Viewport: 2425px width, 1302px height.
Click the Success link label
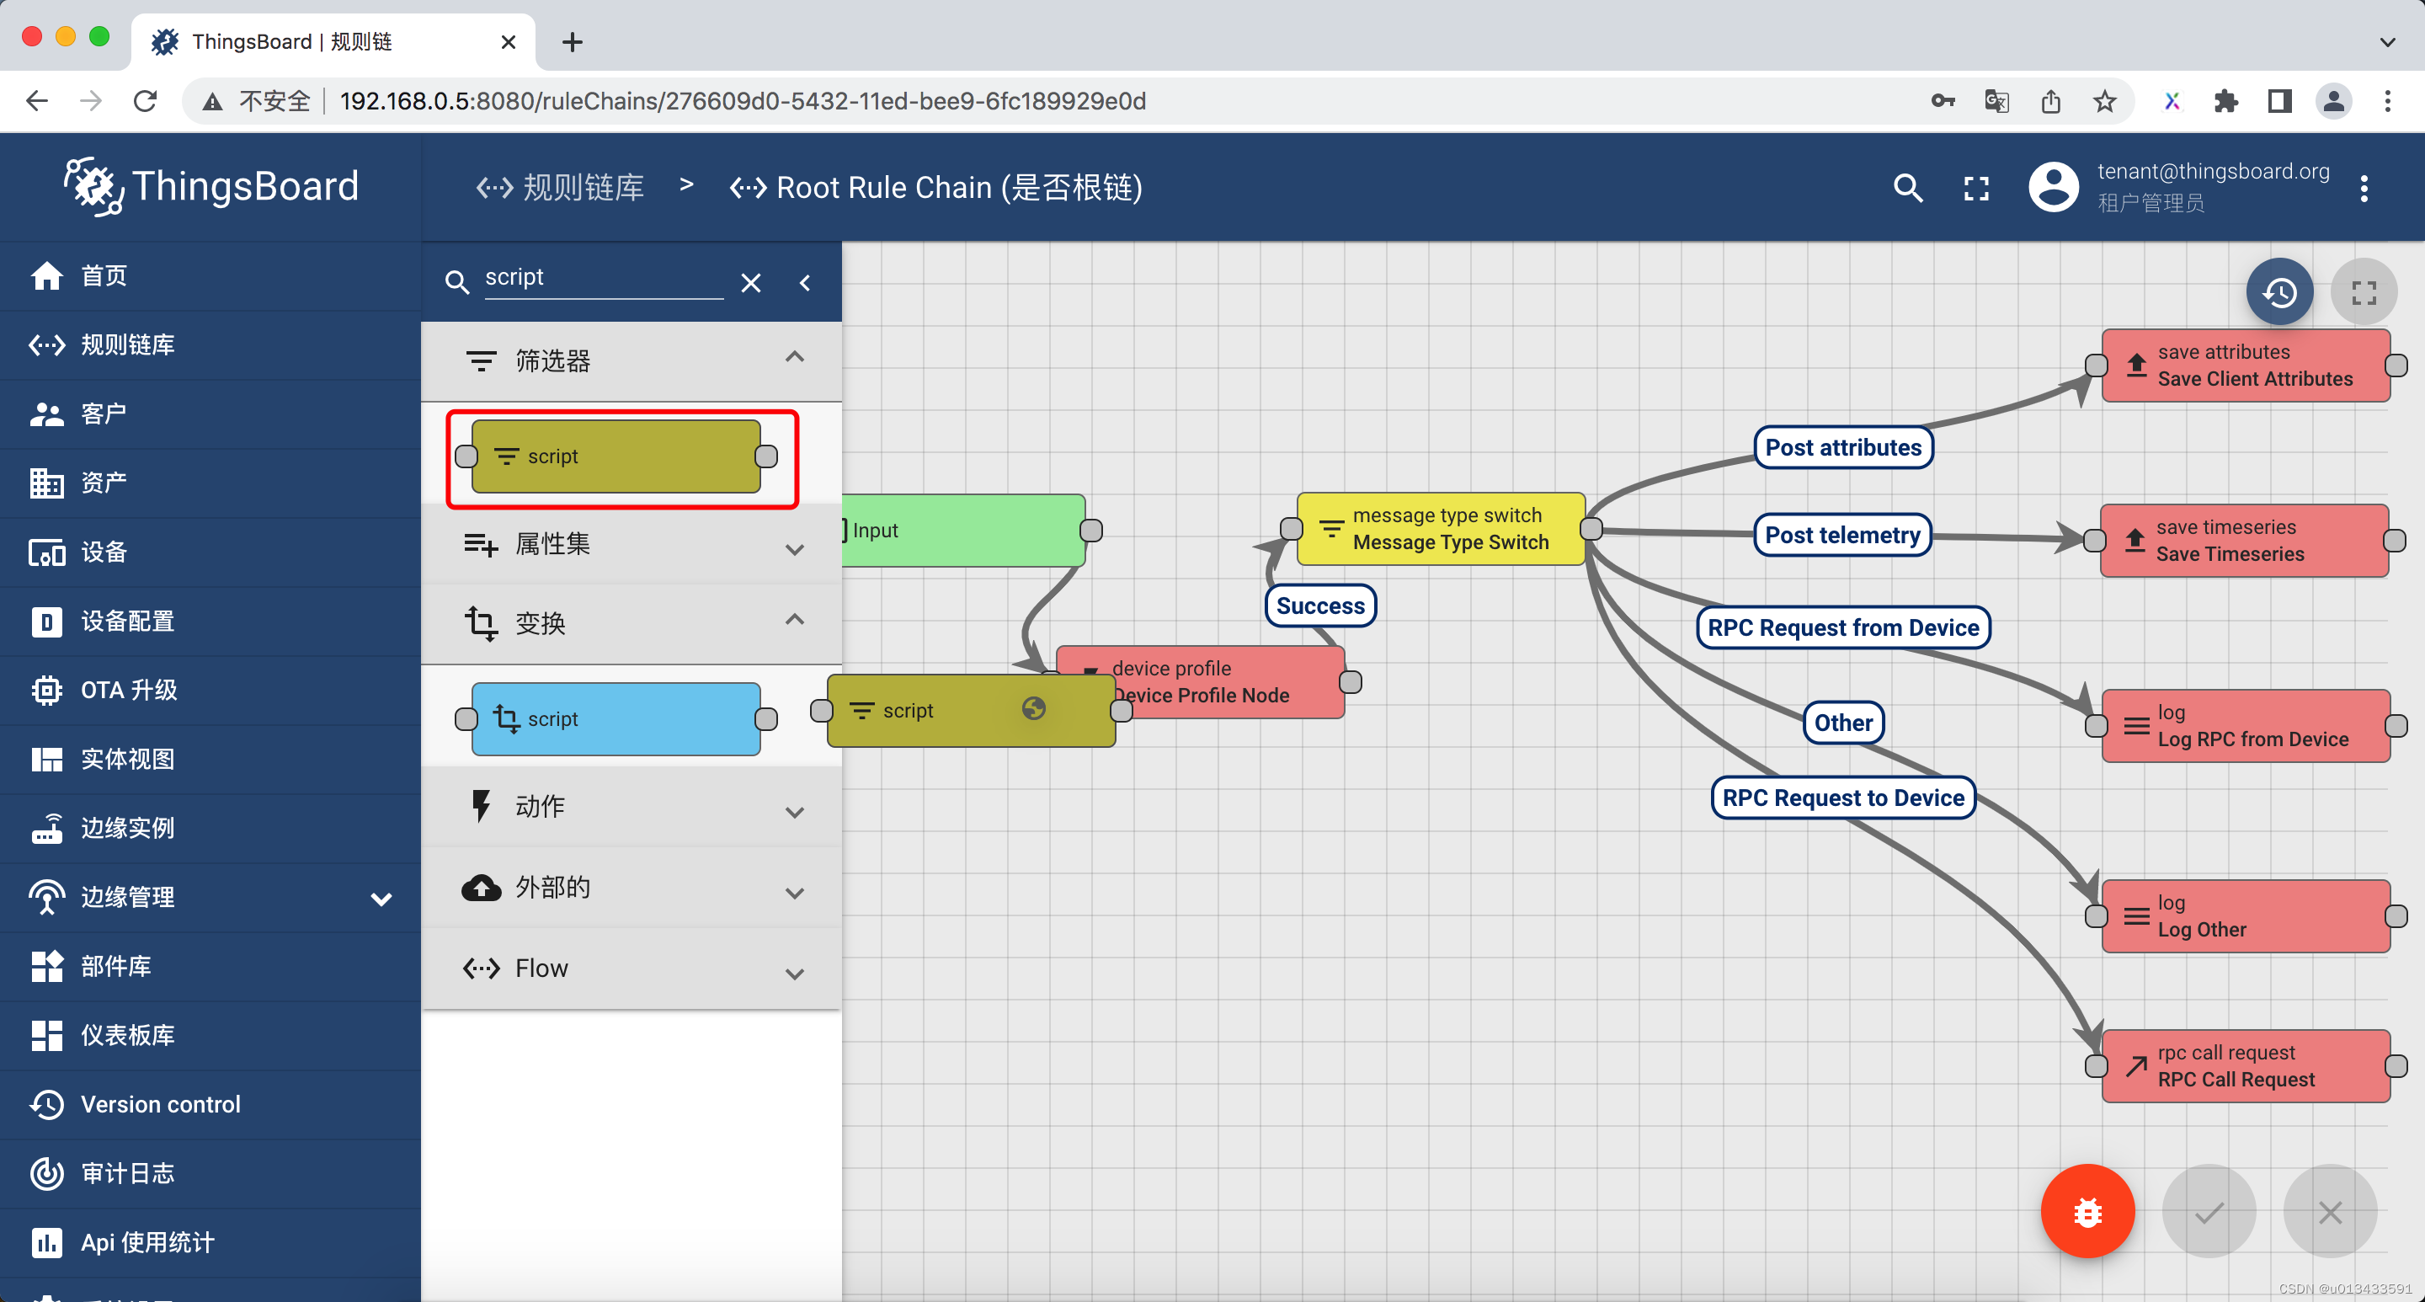[1319, 606]
